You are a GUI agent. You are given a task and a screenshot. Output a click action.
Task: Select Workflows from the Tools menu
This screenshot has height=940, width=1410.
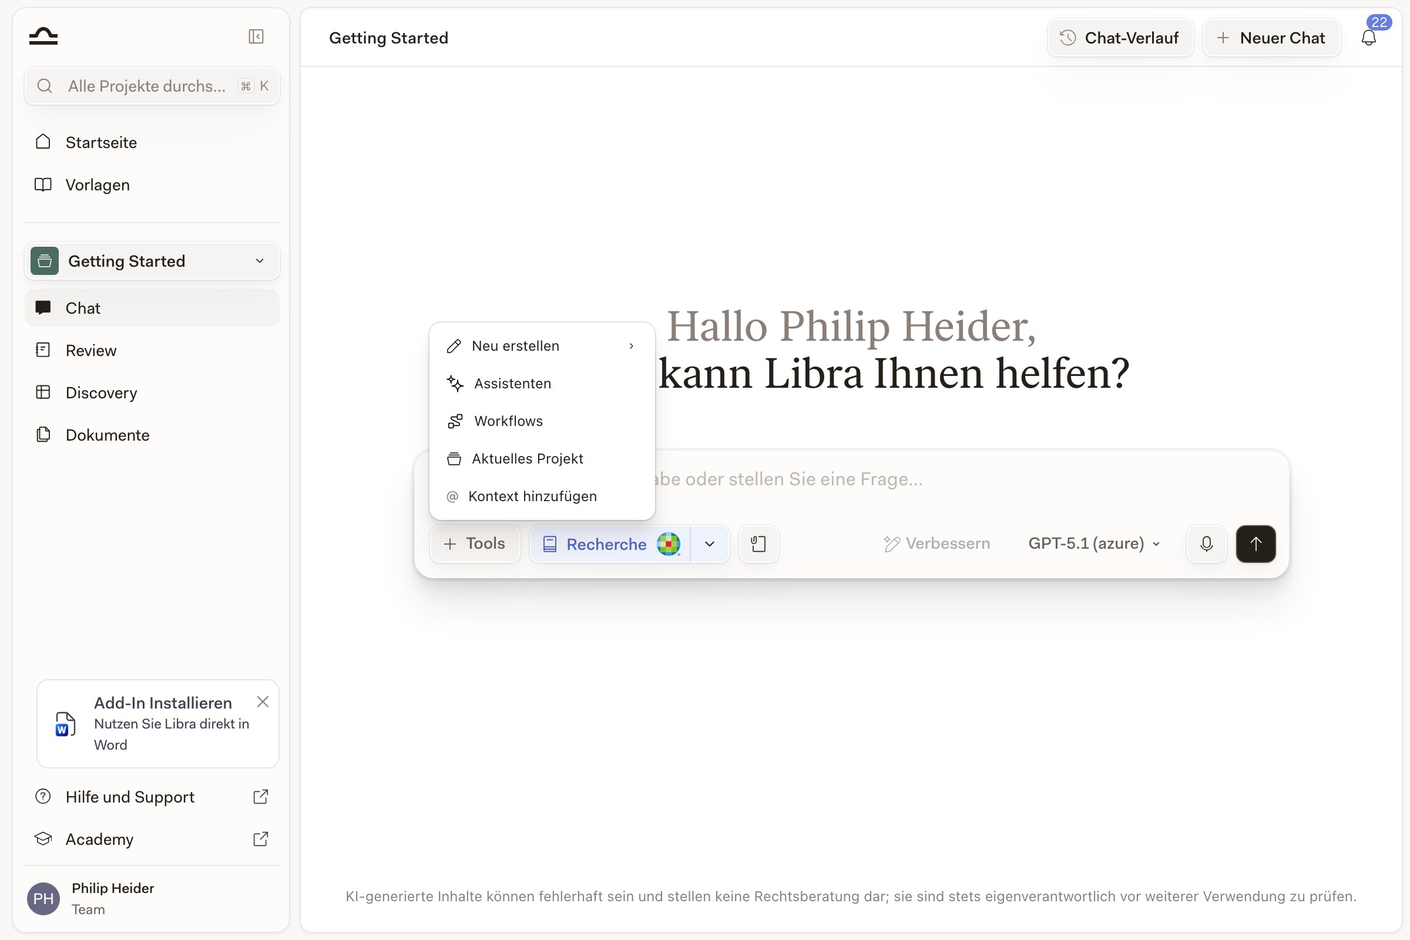point(542,421)
